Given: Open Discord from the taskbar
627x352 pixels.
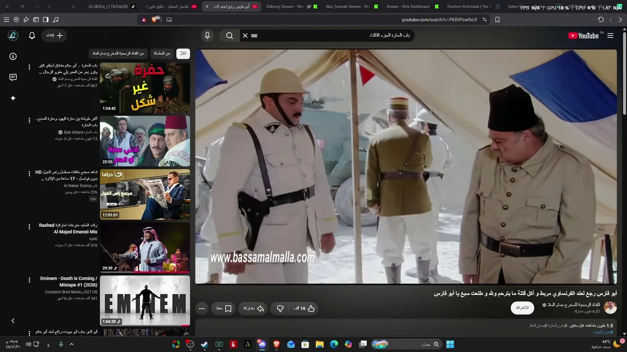Looking at the screenshot, I should pyautogui.click(x=262, y=344).
